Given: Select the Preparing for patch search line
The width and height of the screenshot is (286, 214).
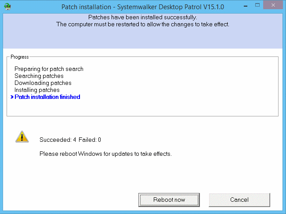Looking at the screenshot, I should pyautogui.click(x=49, y=69).
